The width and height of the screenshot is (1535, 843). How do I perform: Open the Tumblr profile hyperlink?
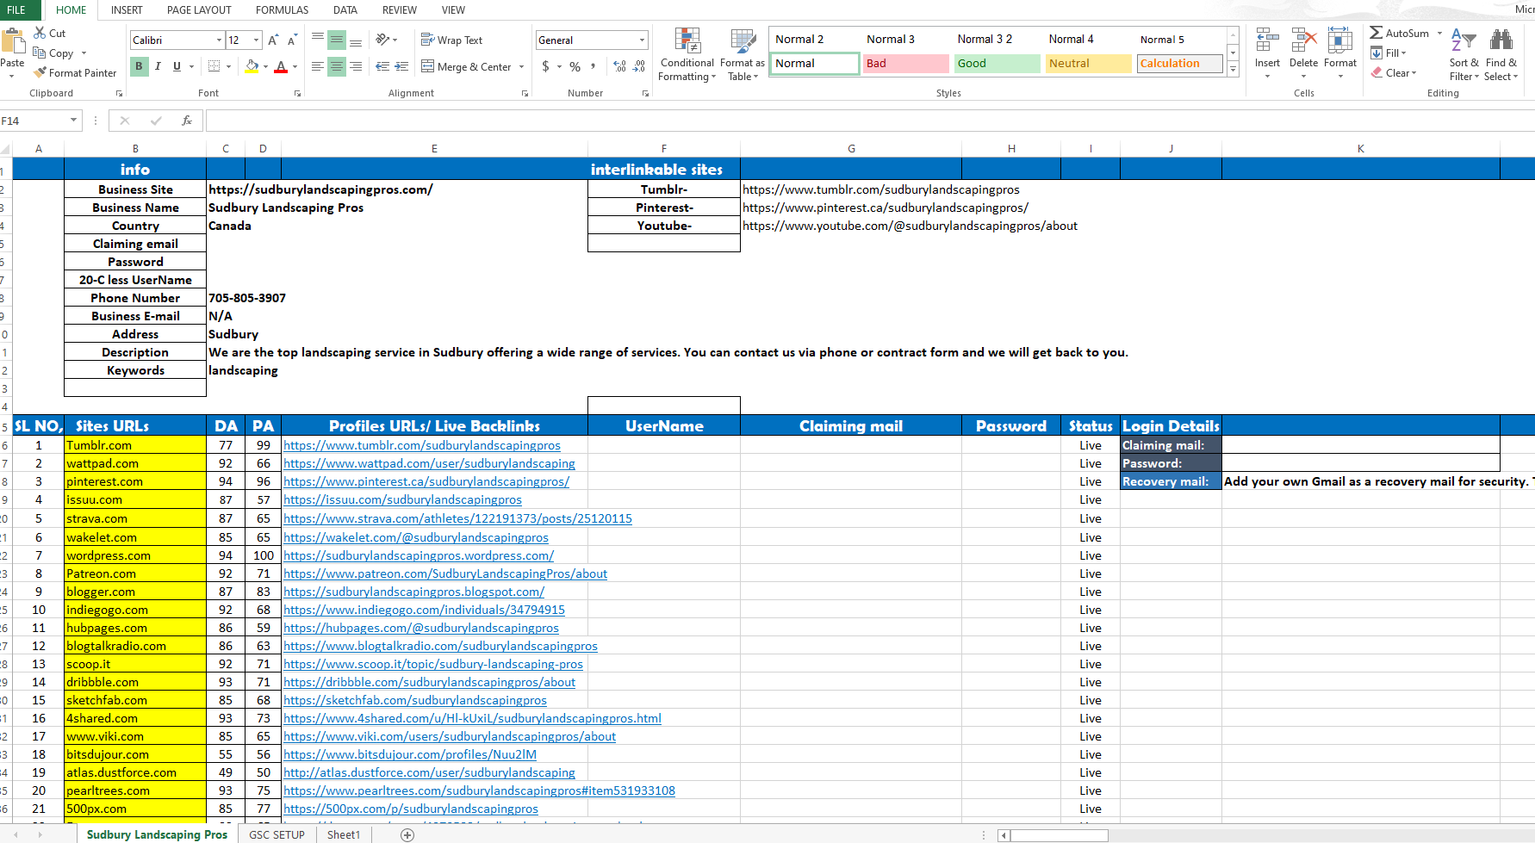pyautogui.click(x=421, y=445)
